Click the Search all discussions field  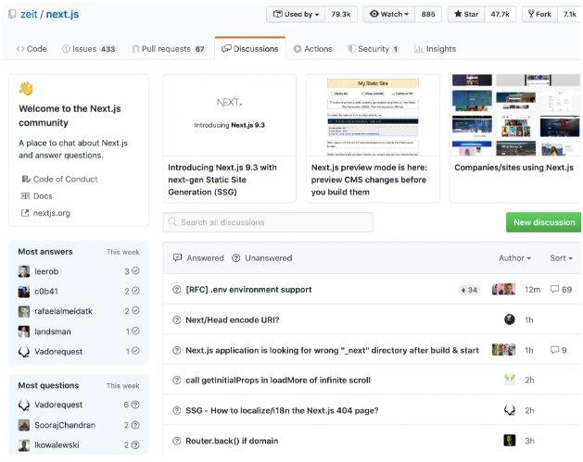[268, 222]
